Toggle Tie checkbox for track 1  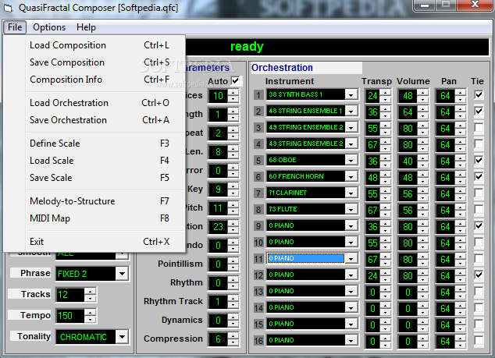tap(479, 94)
